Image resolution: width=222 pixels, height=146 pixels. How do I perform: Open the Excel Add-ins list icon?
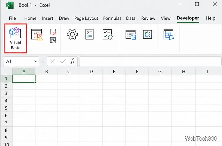coord(89,34)
